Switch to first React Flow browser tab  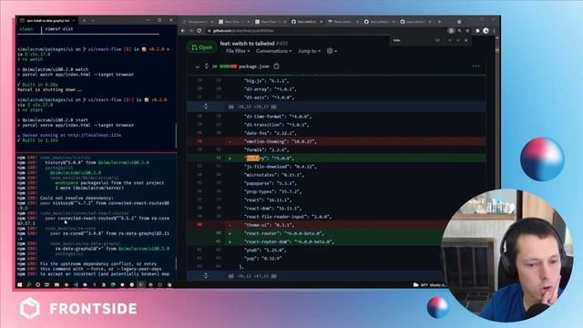tap(233, 22)
